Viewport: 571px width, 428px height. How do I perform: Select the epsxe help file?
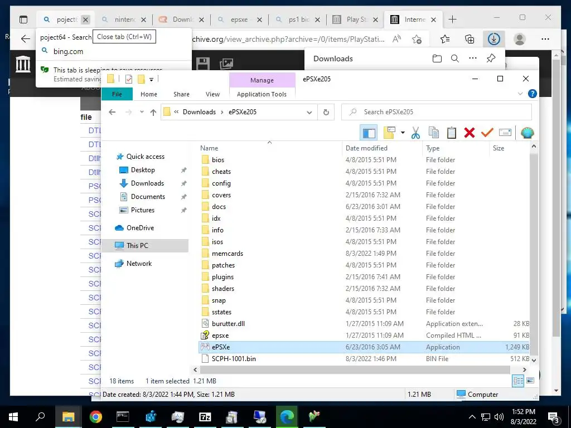(x=220, y=335)
